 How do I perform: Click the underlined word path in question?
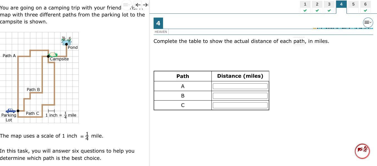pos(299,41)
